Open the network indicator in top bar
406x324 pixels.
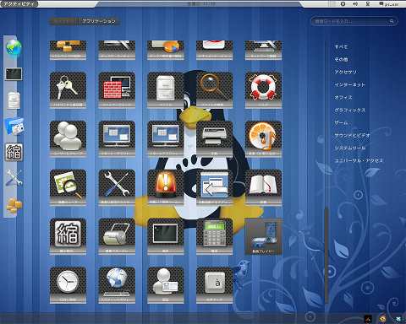click(x=368, y=3)
